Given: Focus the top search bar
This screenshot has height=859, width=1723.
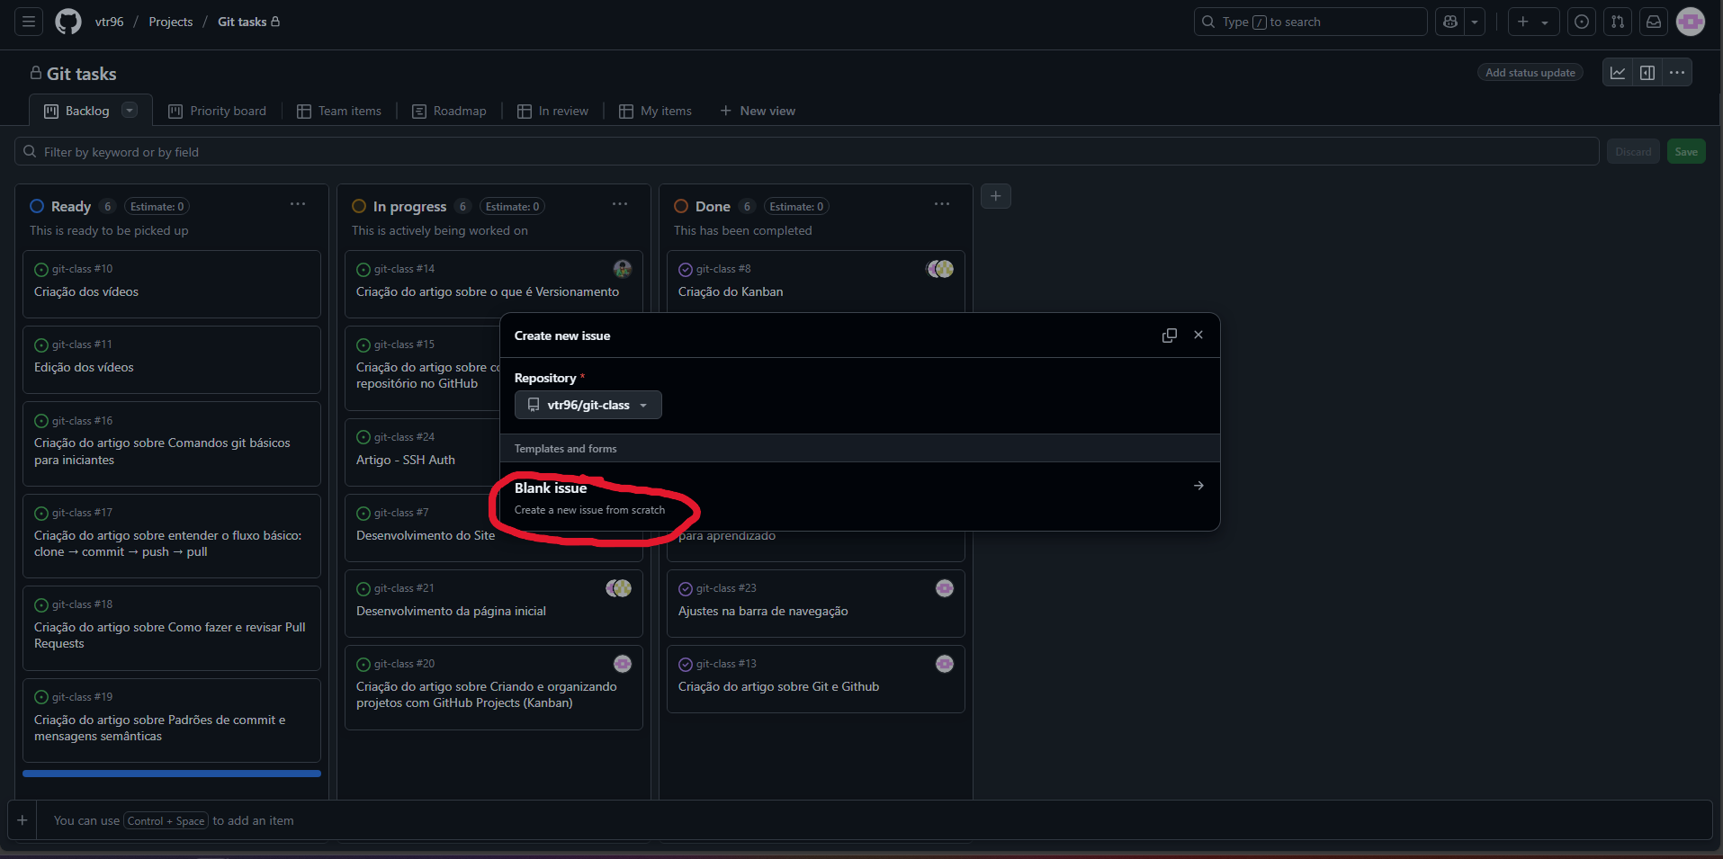Looking at the screenshot, I should [x=1310, y=22].
